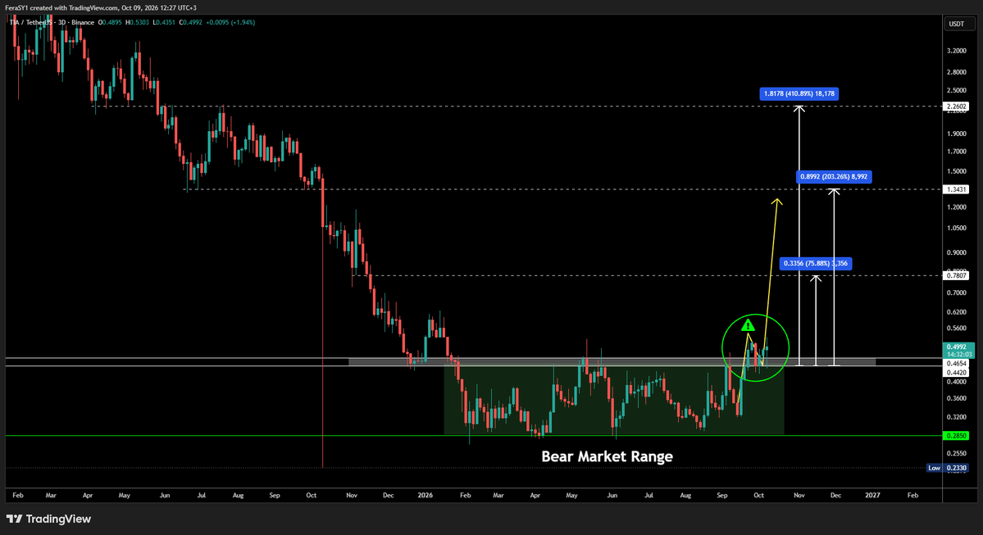Click the 3.2000 price scale value
The width and height of the screenshot is (983, 535).
click(957, 51)
